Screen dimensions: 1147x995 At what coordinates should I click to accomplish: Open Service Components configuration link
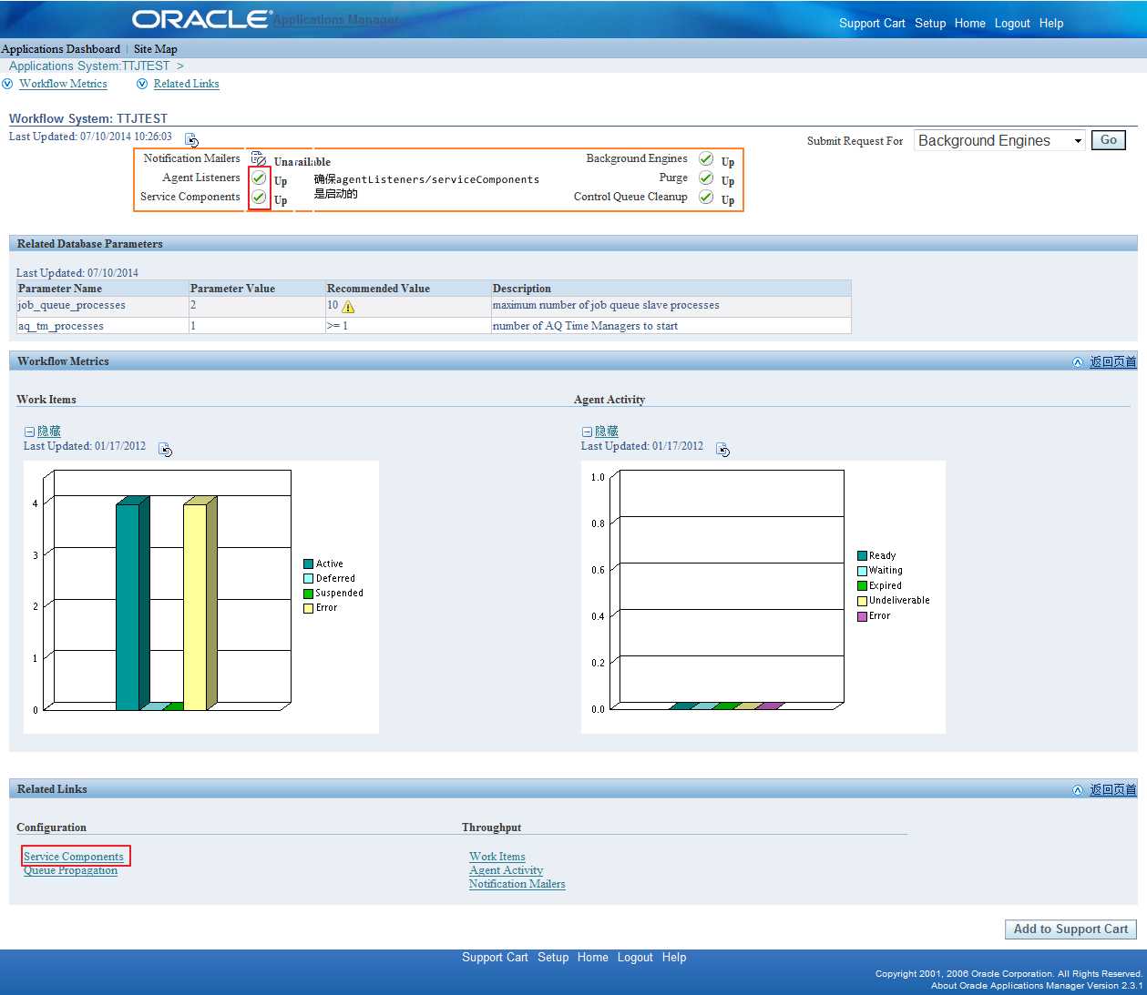click(x=74, y=857)
